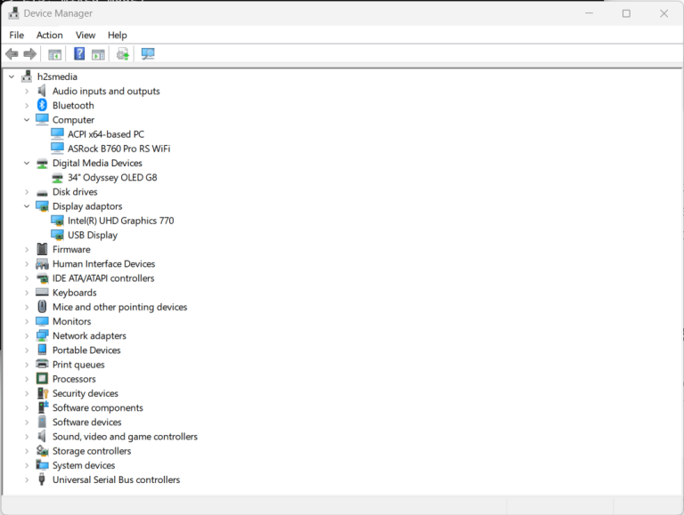Click the Show/Hide Console Tree toolbar icon
Screen dimensions: 684x515
click(x=54, y=54)
